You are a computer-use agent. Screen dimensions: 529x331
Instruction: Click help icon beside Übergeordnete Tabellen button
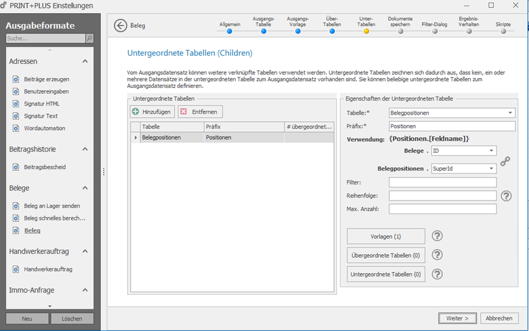[x=437, y=255]
